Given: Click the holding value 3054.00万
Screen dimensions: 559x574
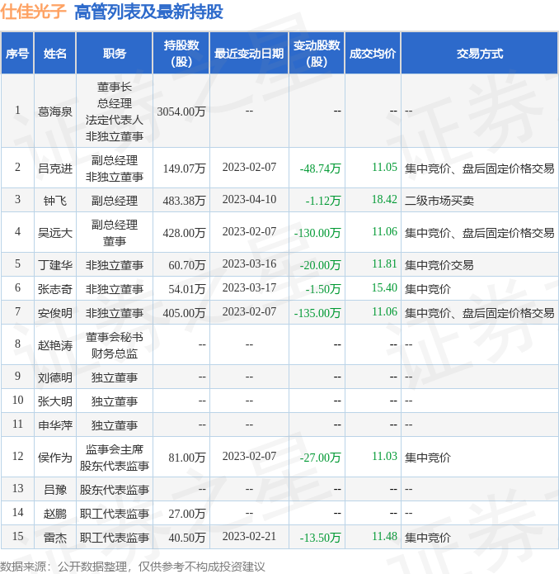Looking at the screenshot, I should click(181, 111).
